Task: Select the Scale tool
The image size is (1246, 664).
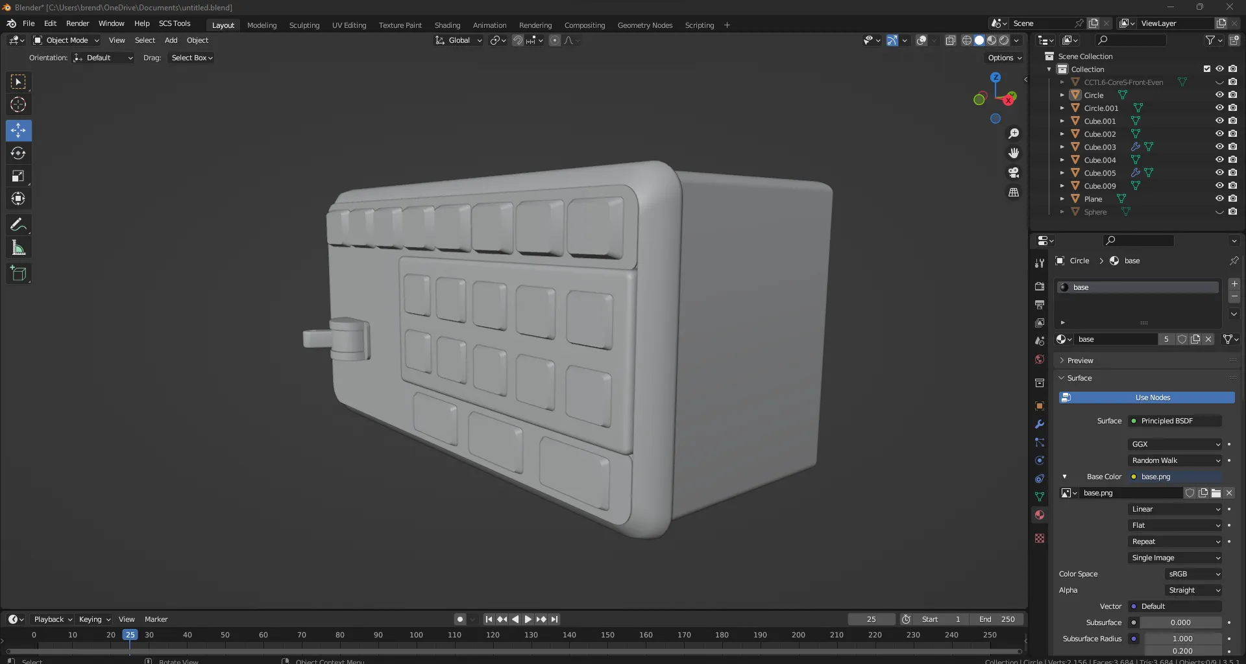Action: tap(18, 176)
